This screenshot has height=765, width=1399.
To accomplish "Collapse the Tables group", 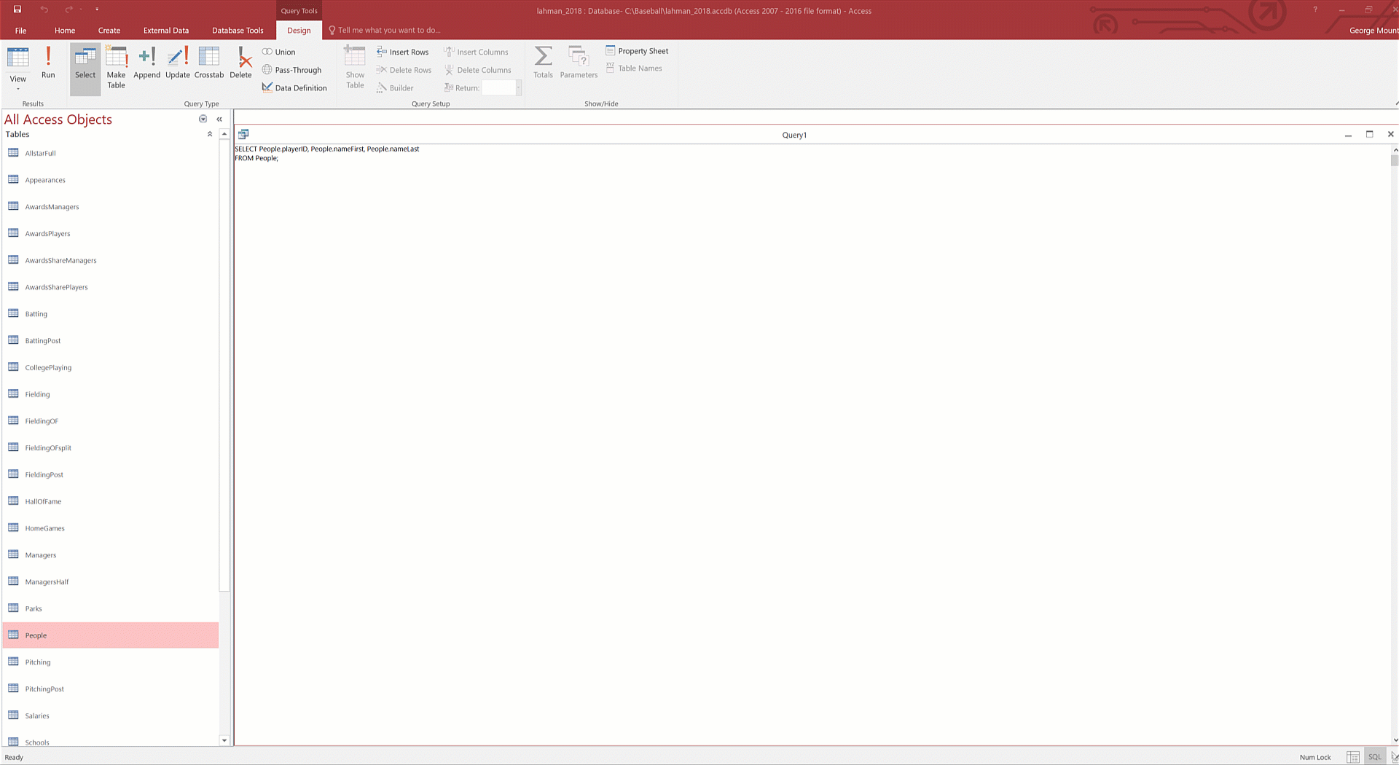I will click(210, 134).
